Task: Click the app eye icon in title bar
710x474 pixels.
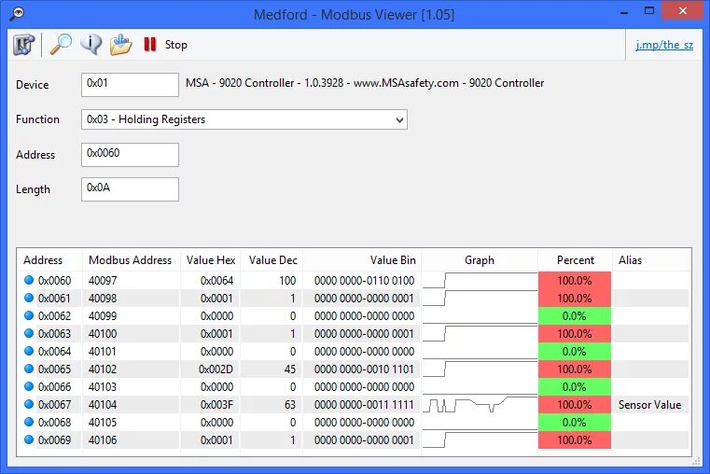Action: (18, 14)
